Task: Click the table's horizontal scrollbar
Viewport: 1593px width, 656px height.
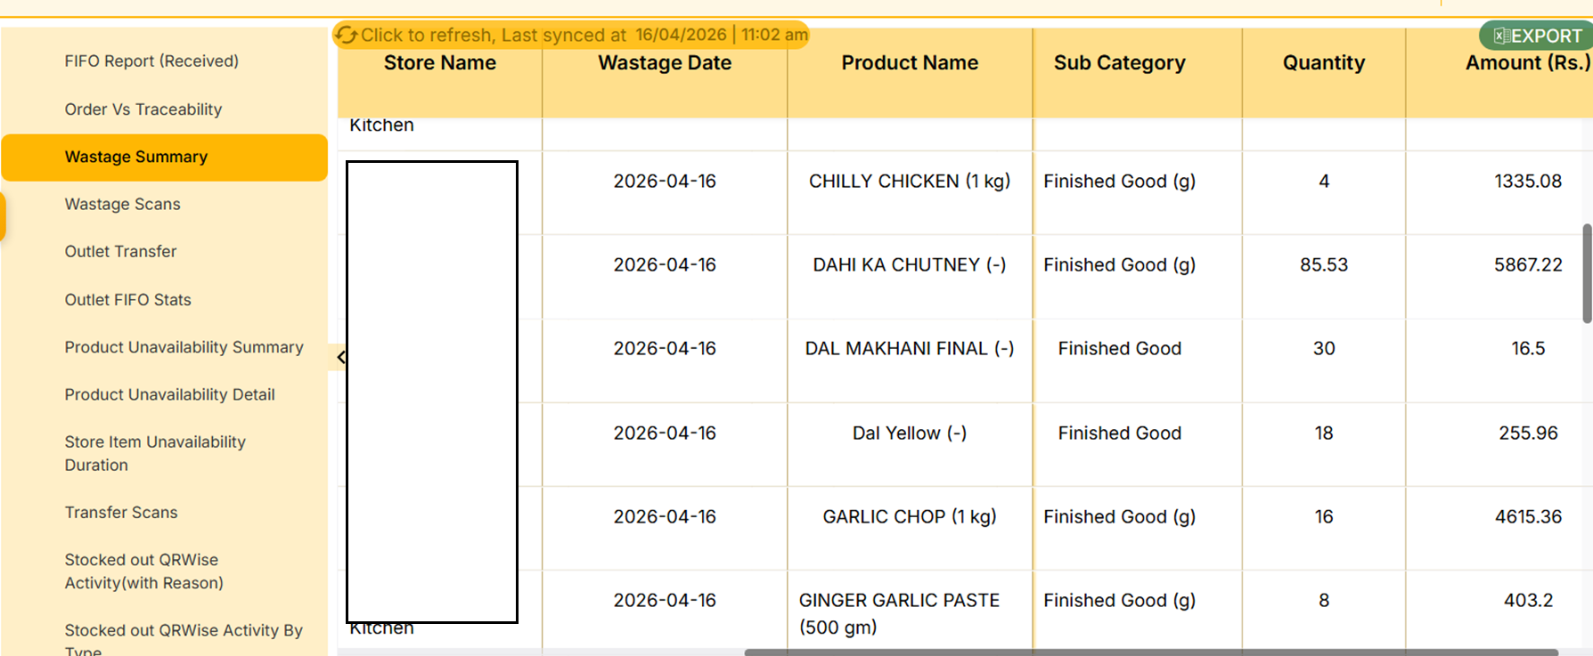Action: click(1149, 652)
